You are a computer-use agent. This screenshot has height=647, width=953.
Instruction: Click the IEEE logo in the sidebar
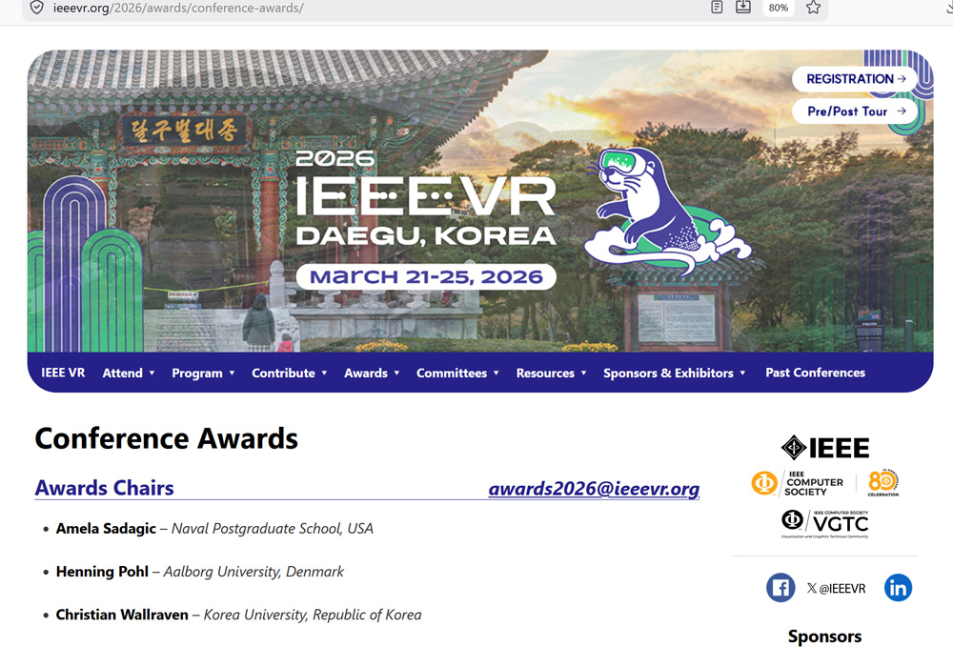pos(825,445)
